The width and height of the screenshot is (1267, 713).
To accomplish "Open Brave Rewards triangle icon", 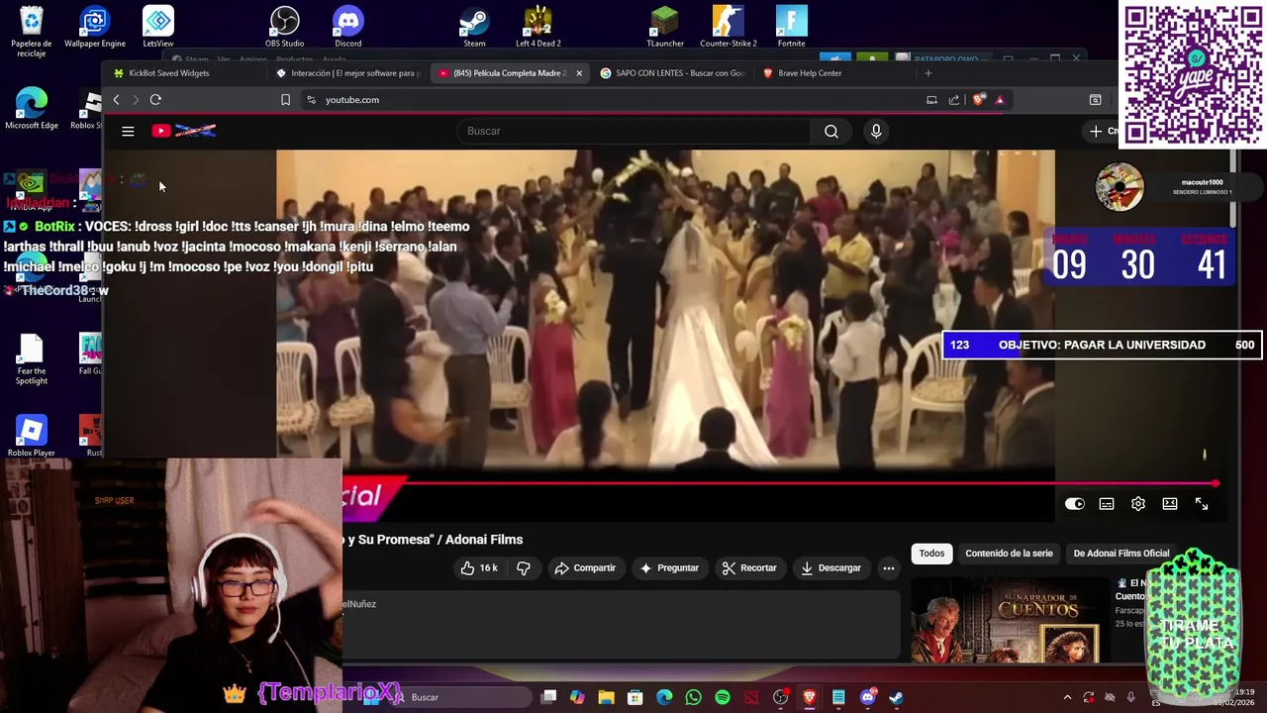I will (x=1000, y=100).
